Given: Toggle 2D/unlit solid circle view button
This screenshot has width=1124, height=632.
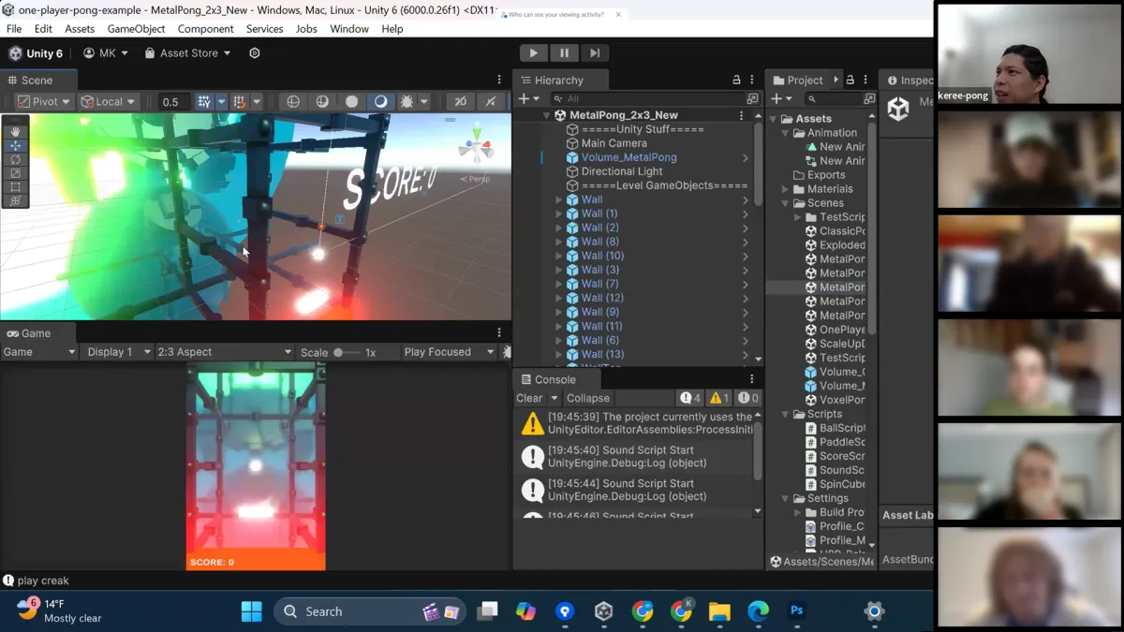Looking at the screenshot, I should [351, 101].
